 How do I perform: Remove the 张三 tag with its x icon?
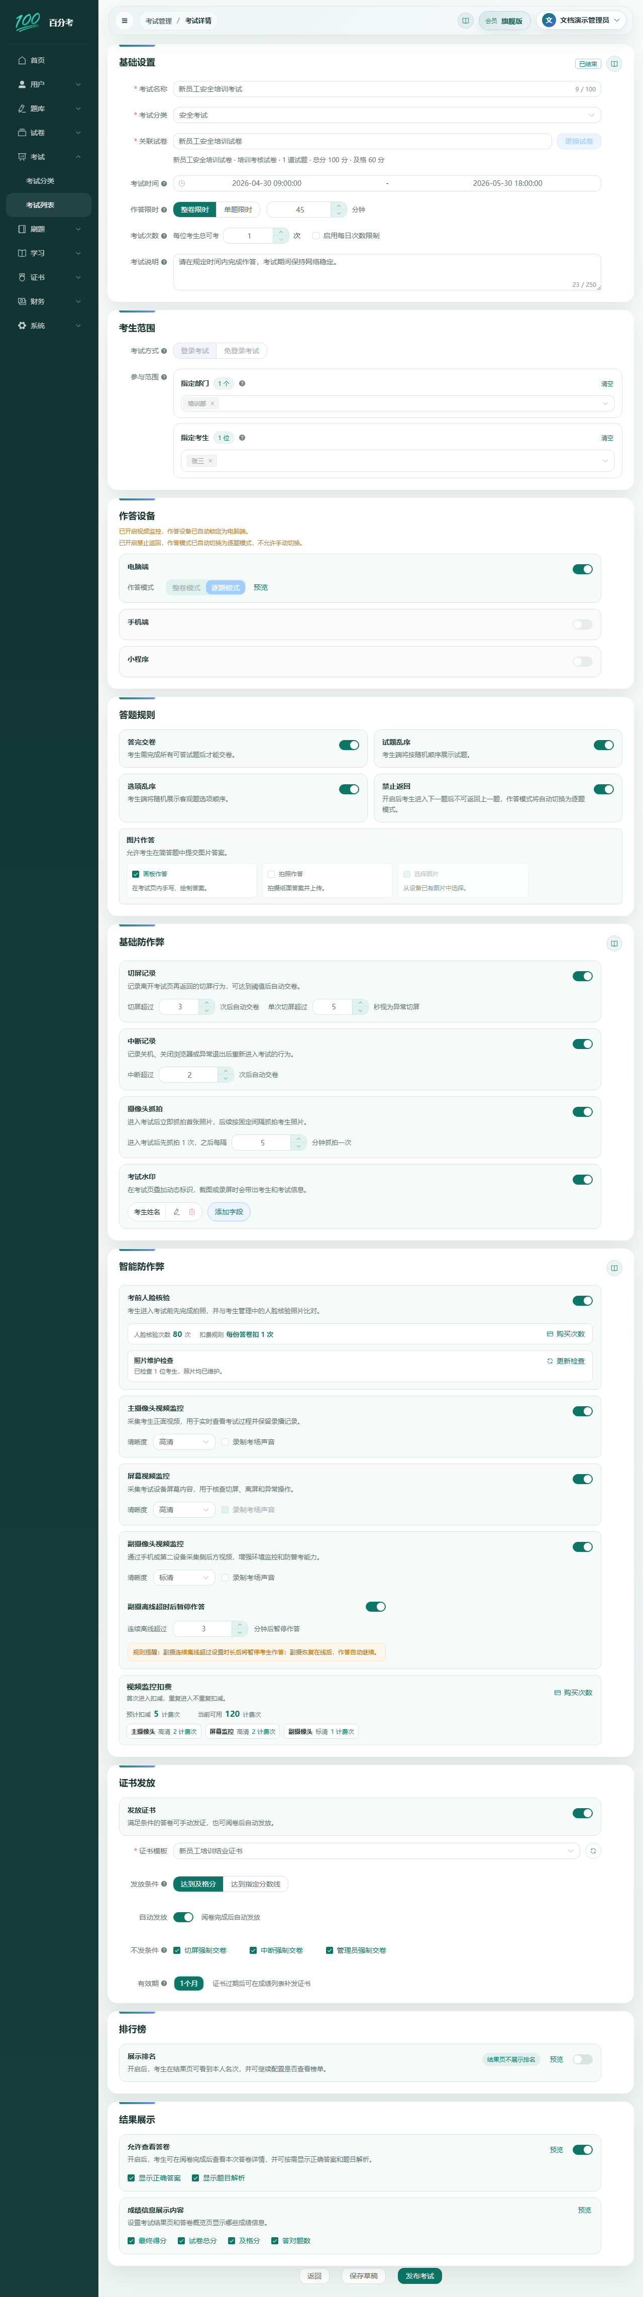point(210,461)
